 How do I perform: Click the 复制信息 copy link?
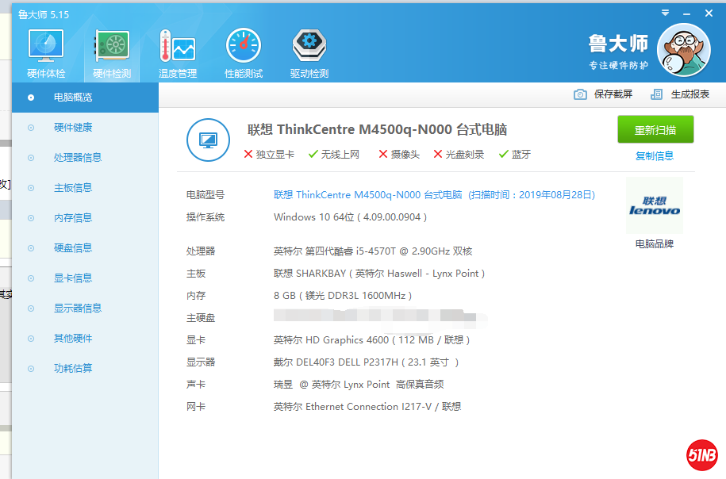pyautogui.click(x=655, y=156)
